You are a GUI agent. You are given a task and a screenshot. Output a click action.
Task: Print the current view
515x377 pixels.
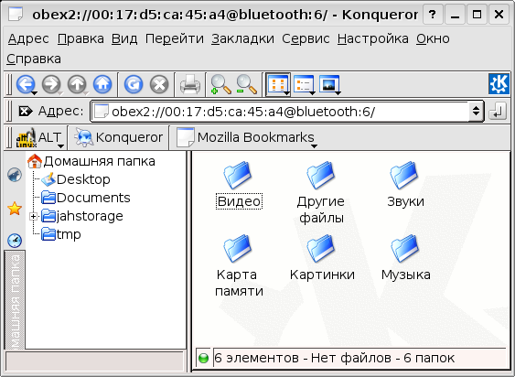[x=190, y=84]
